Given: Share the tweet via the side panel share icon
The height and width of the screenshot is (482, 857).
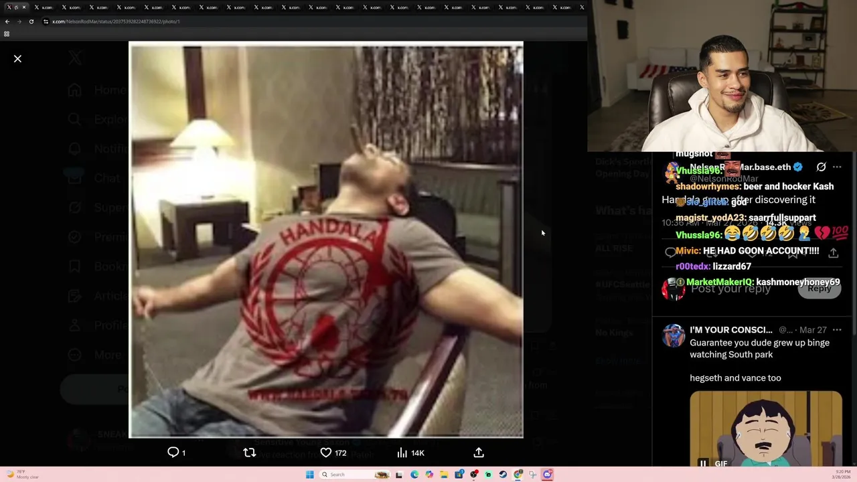Looking at the screenshot, I should tap(833, 253).
